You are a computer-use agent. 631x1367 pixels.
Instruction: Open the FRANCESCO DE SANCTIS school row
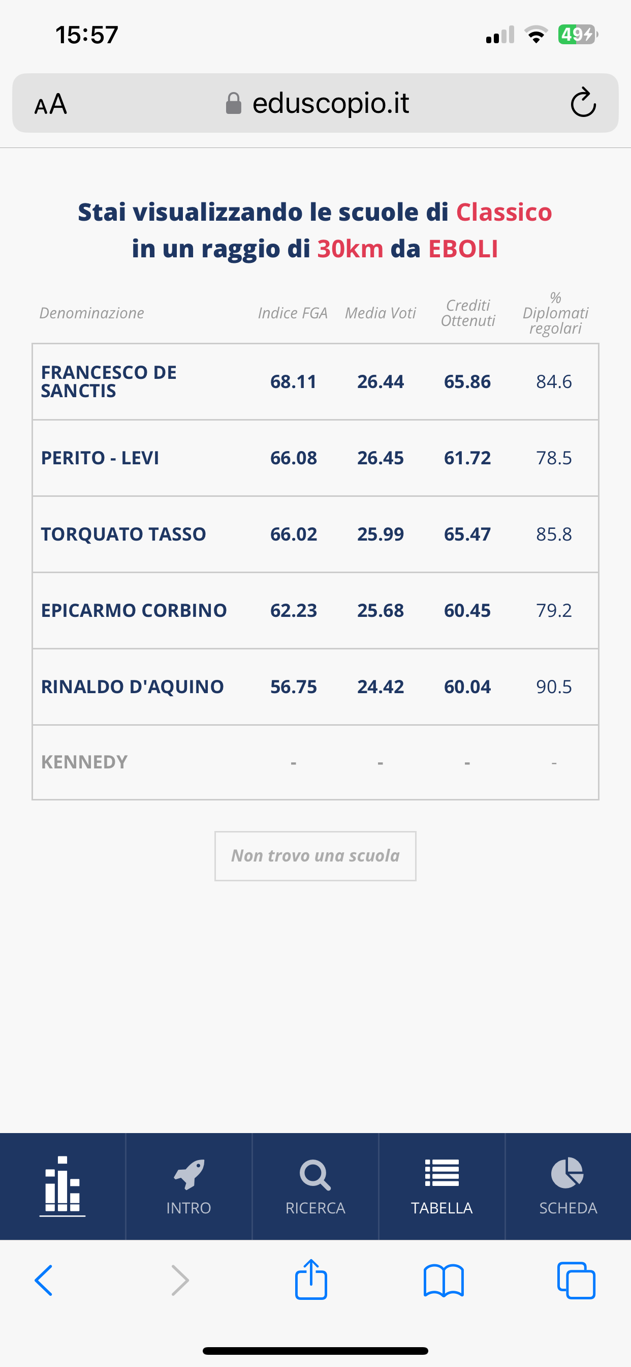pos(109,381)
